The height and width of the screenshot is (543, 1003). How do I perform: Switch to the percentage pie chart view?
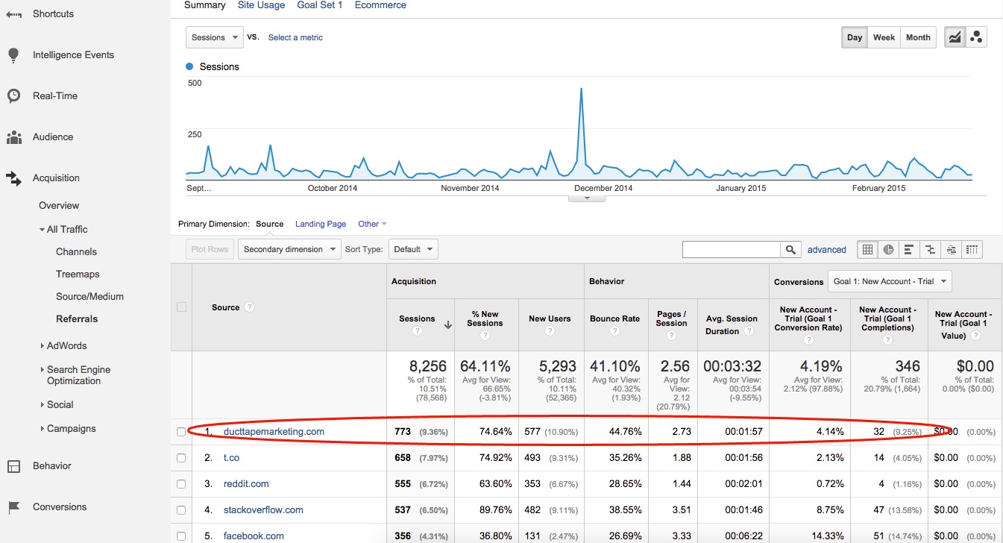pos(888,249)
